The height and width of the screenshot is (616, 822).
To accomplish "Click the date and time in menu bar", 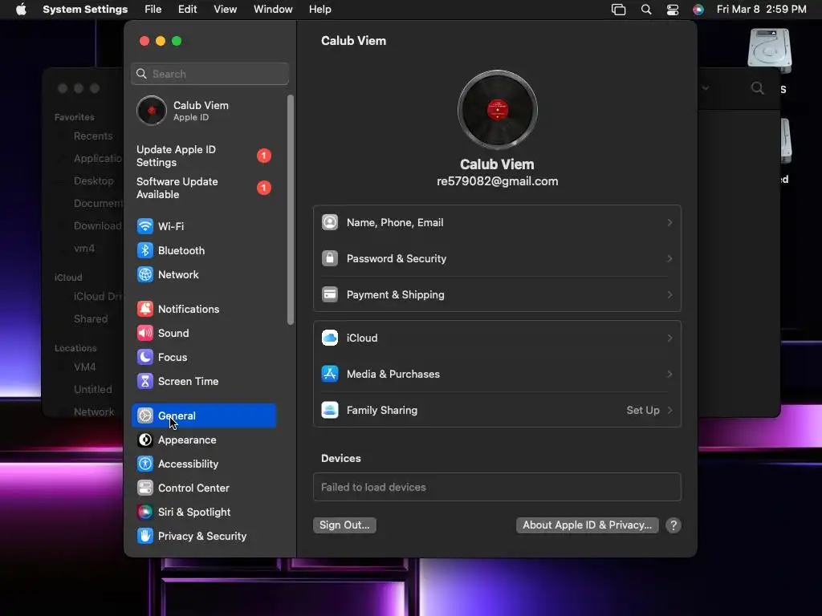I will click(x=761, y=10).
